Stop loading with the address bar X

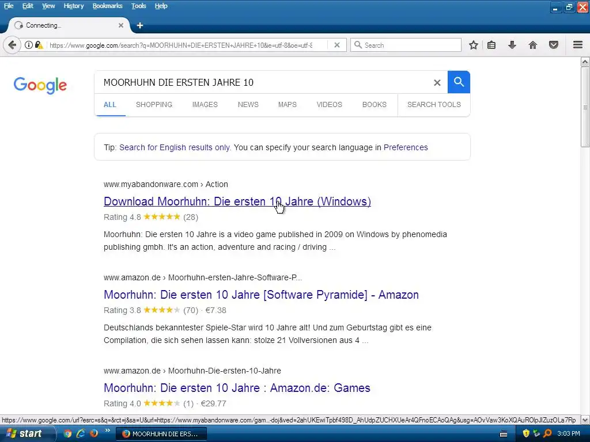click(337, 45)
